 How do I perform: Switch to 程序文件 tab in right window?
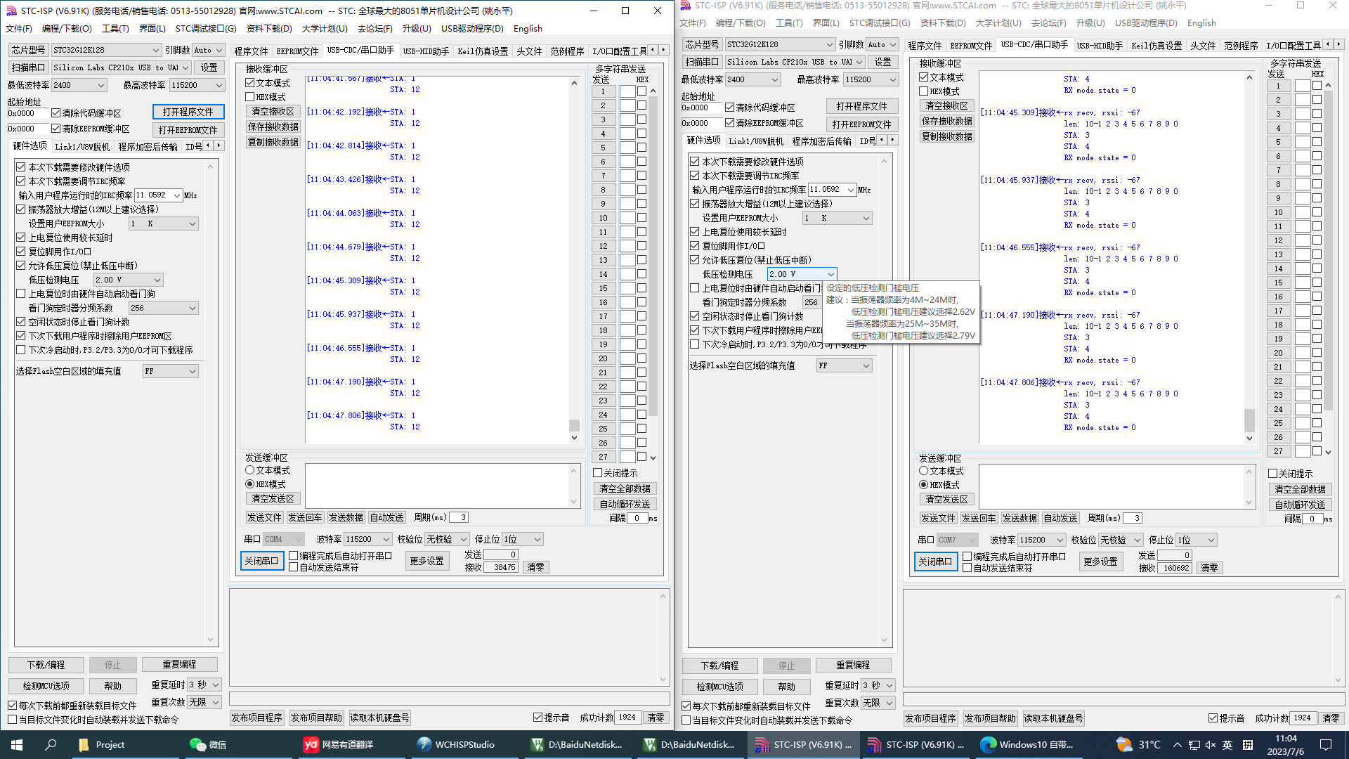[925, 46]
